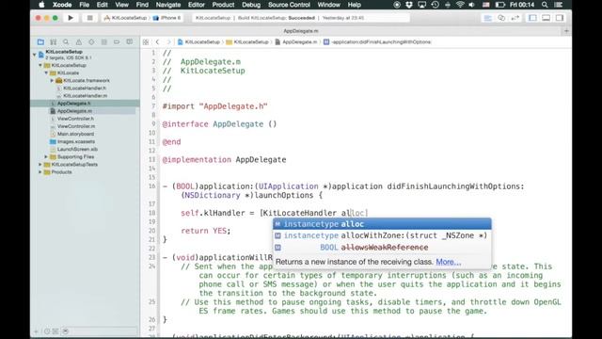602x339 pixels.
Task: Select LaunchScreen.xib in the navigator
Action: (77, 149)
